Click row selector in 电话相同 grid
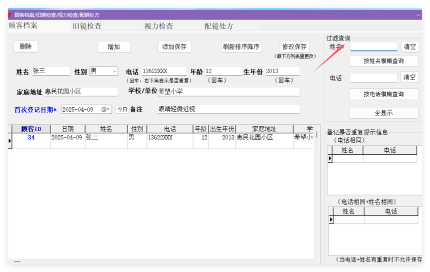The height and width of the screenshot is (272, 430). 330,158
